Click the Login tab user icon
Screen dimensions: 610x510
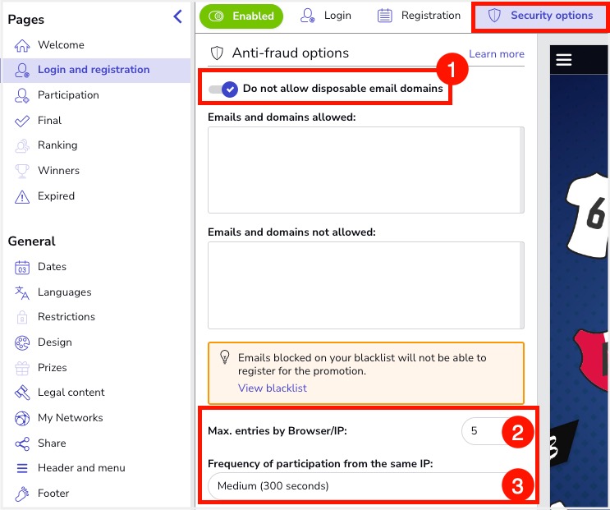click(x=307, y=16)
